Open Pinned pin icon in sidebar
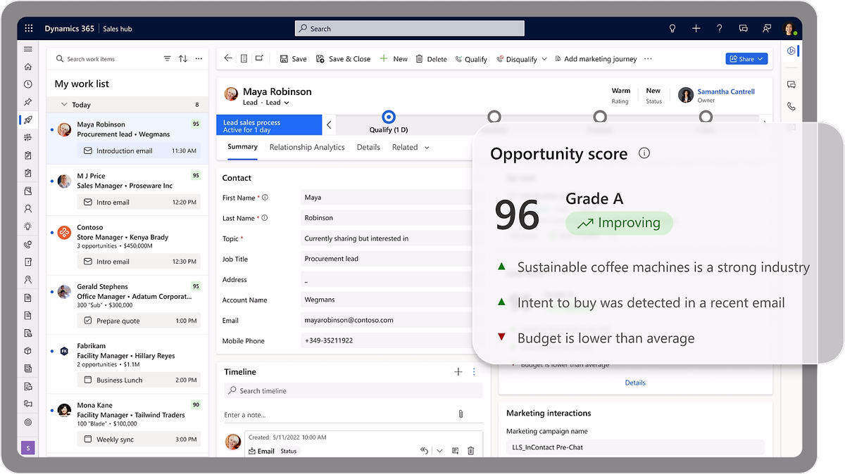Viewport: 845px width, 474px height. [28, 102]
